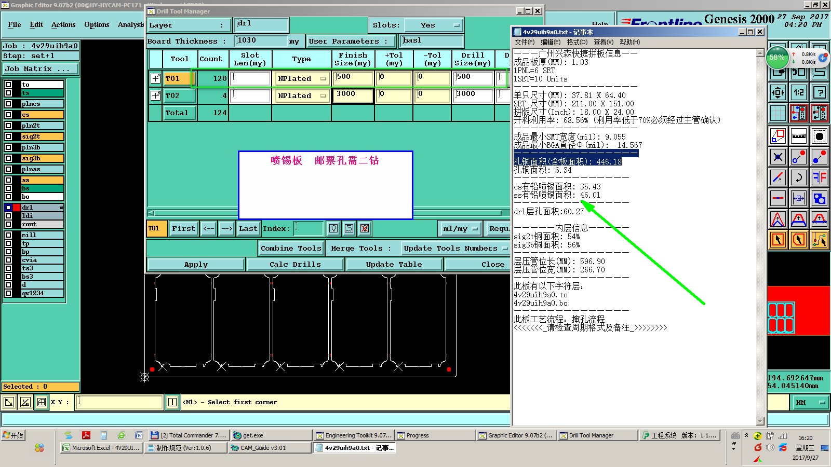Click the black octagon feature icon
Image resolution: width=831 pixels, height=467 pixels.
click(820, 136)
